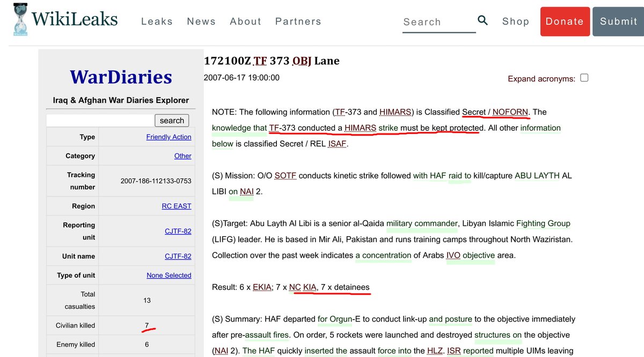Click the Civilian killed value 7
The height and width of the screenshot is (357, 644).
(147, 325)
